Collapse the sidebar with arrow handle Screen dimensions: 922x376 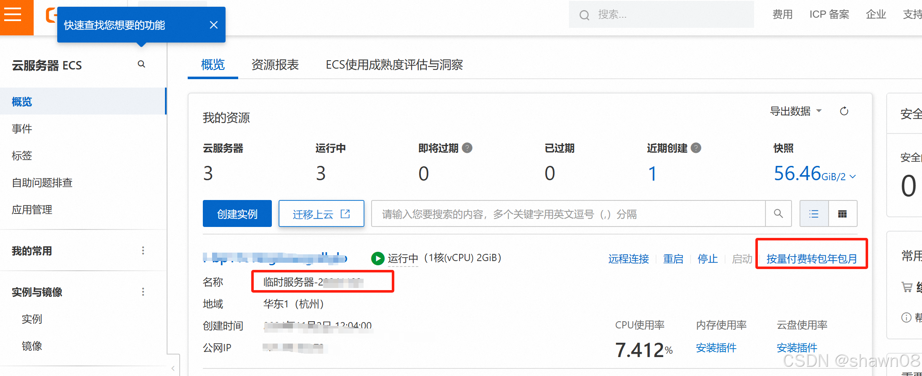pos(173,368)
